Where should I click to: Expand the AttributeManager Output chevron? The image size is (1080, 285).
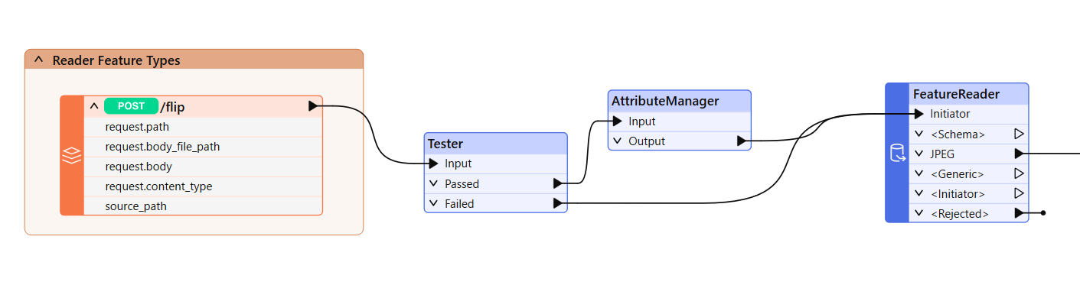617,141
